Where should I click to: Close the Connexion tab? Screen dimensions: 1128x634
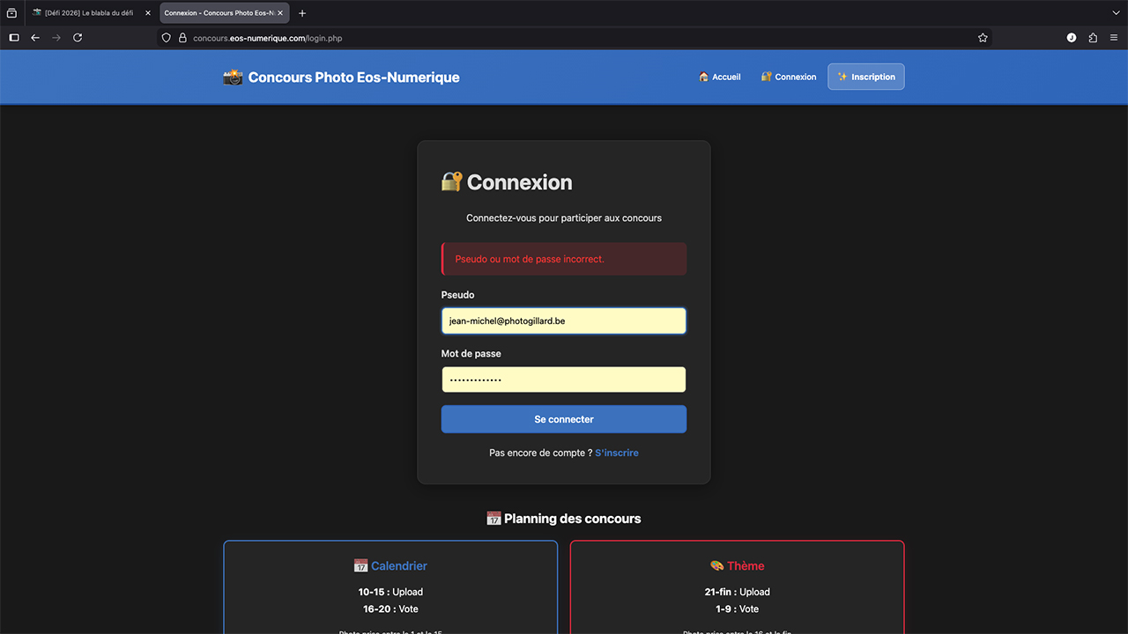pyautogui.click(x=280, y=13)
